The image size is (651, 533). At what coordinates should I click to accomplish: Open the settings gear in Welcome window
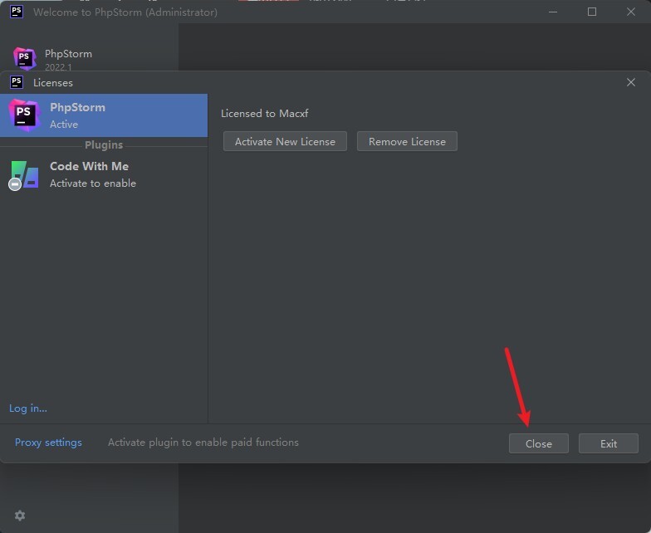point(20,515)
